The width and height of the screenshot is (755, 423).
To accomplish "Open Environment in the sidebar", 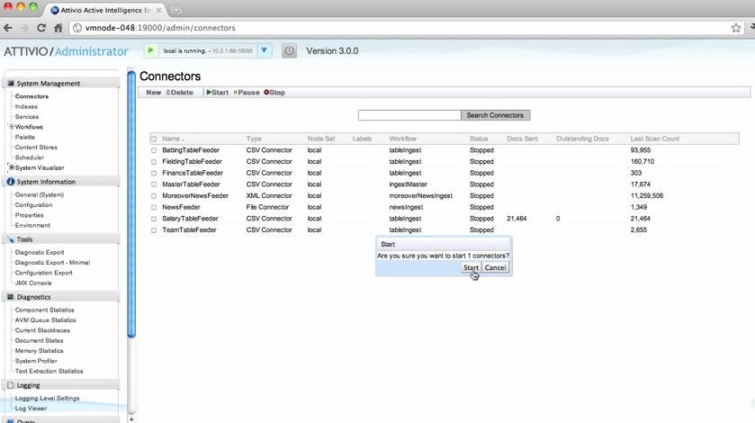I will point(32,226).
